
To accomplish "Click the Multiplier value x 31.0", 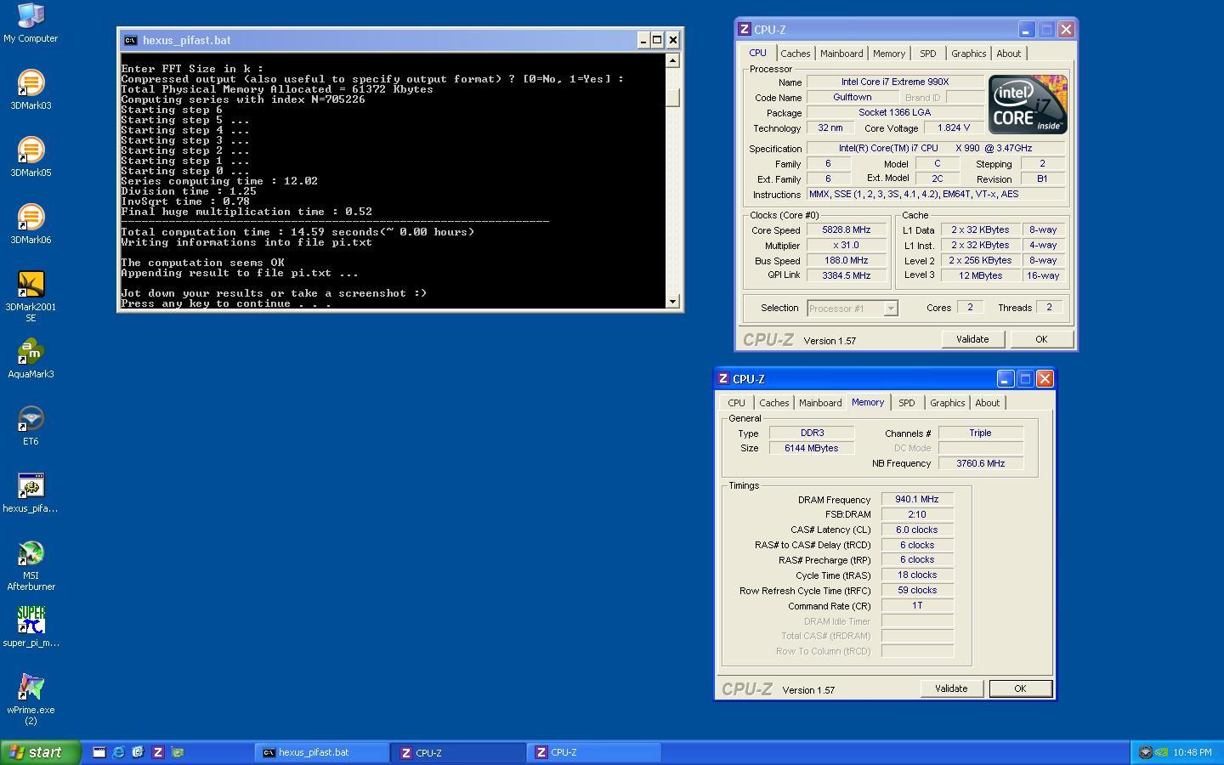I will 846,246.
